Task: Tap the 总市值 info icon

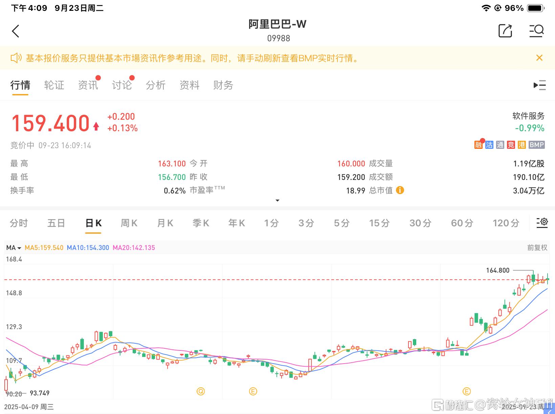Action: click(400, 190)
